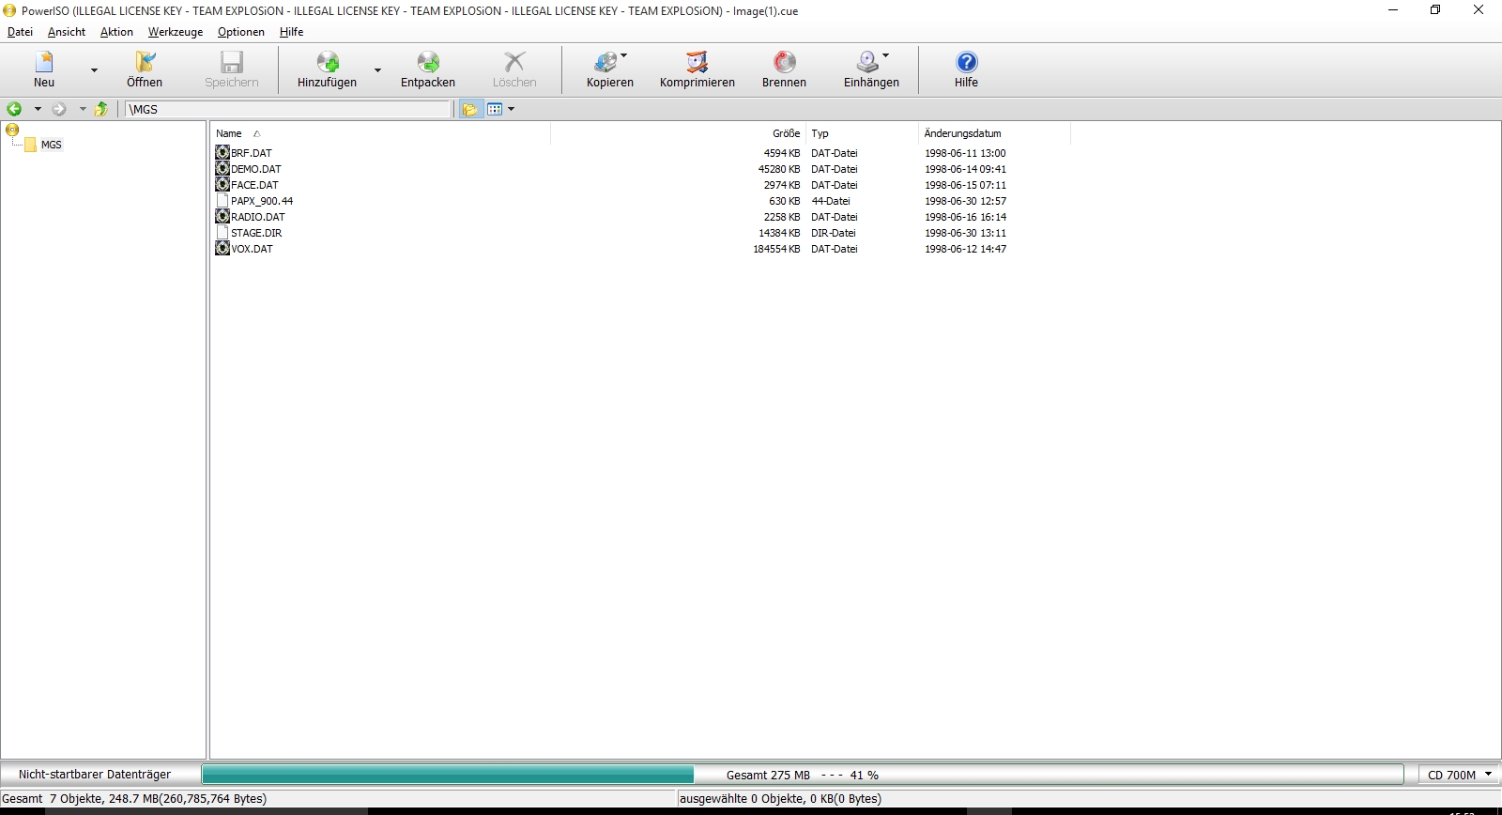Open the Aktion menu
Screen dimensions: 1502x815
[x=116, y=32]
